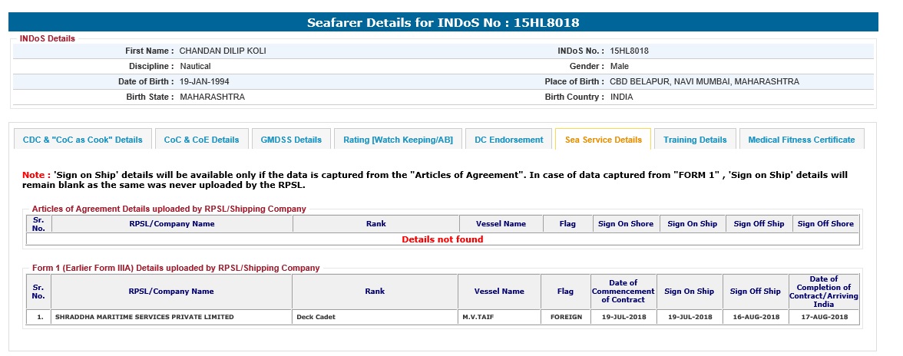Viewport: 903px width, 356px height.
Task: Go to the DC Endorsement tab
Action: (x=508, y=140)
